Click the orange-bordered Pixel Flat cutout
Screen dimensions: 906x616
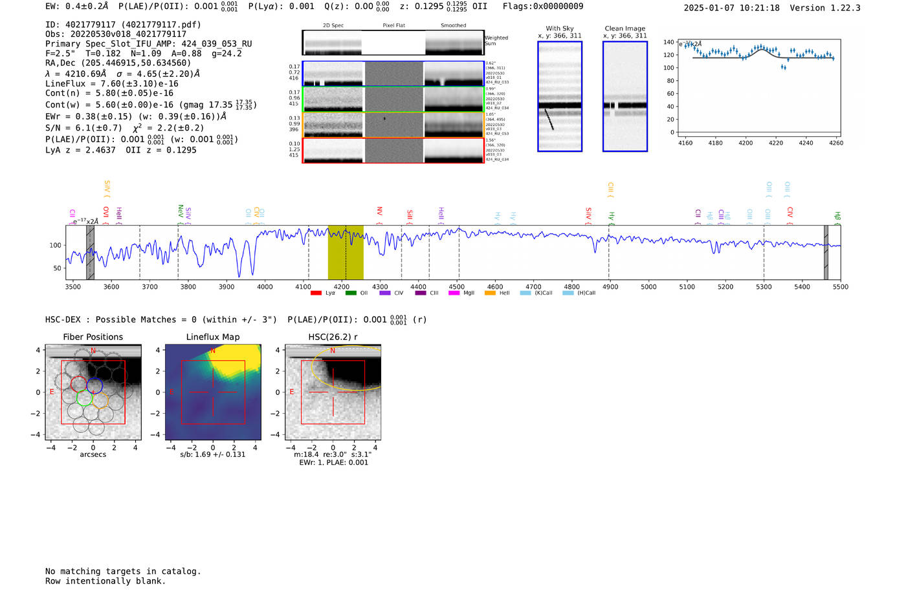(x=393, y=125)
